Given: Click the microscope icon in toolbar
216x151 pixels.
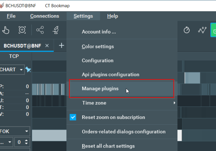Looking at the screenshot, I should [56, 30].
